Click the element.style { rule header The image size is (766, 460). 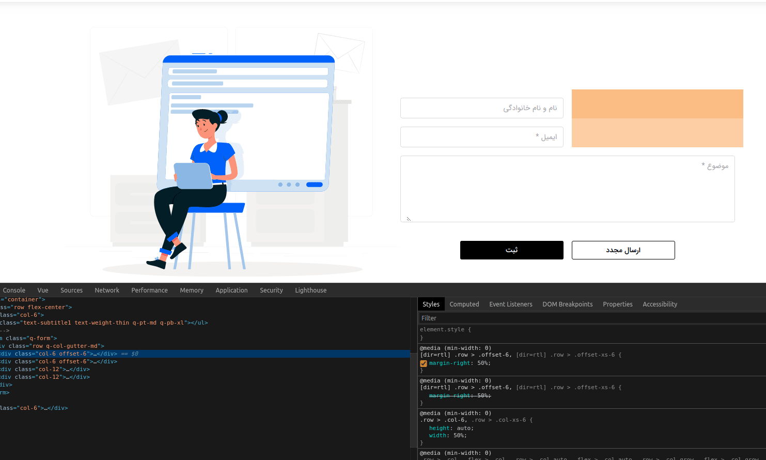pos(445,329)
